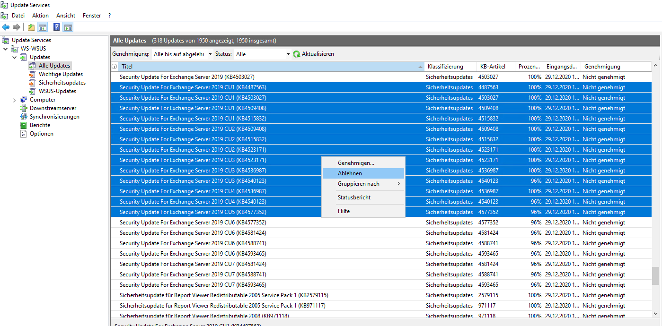Sort by the Titel column header
The width and height of the screenshot is (662, 326).
(271, 67)
